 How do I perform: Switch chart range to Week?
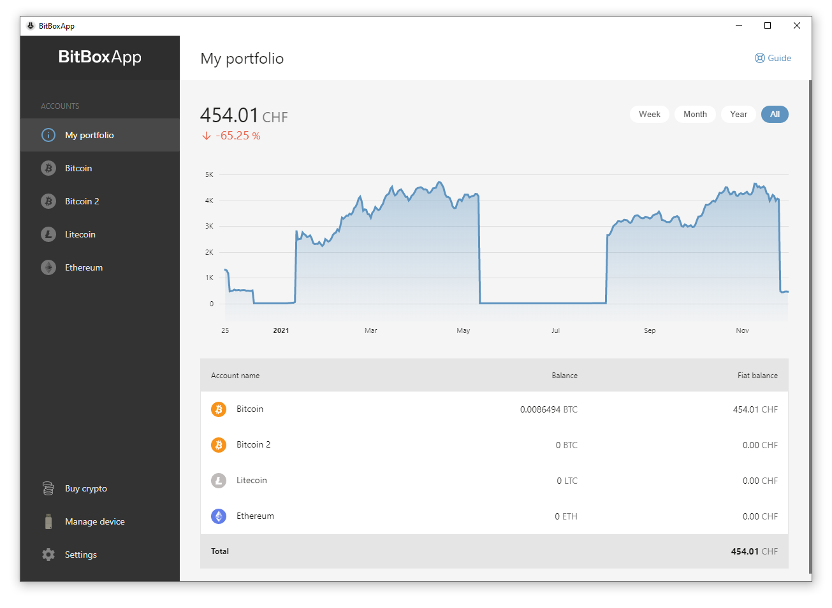[650, 115]
